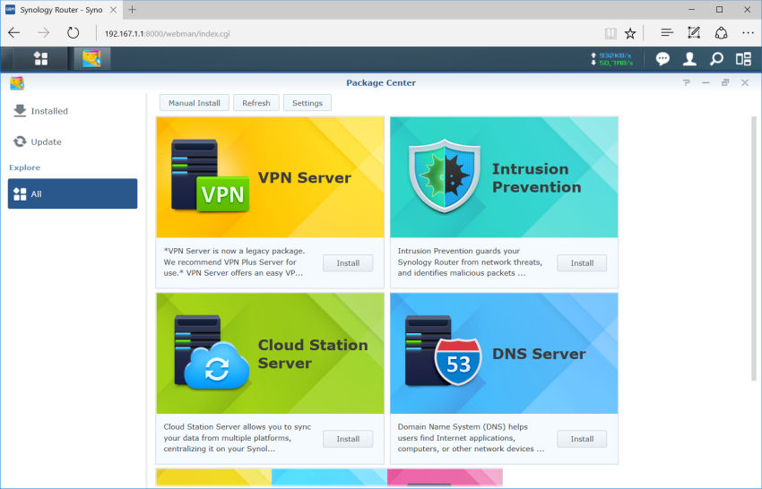Open Package Center help question mark
Viewport: 762px width, 489px height.
tap(686, 83)
